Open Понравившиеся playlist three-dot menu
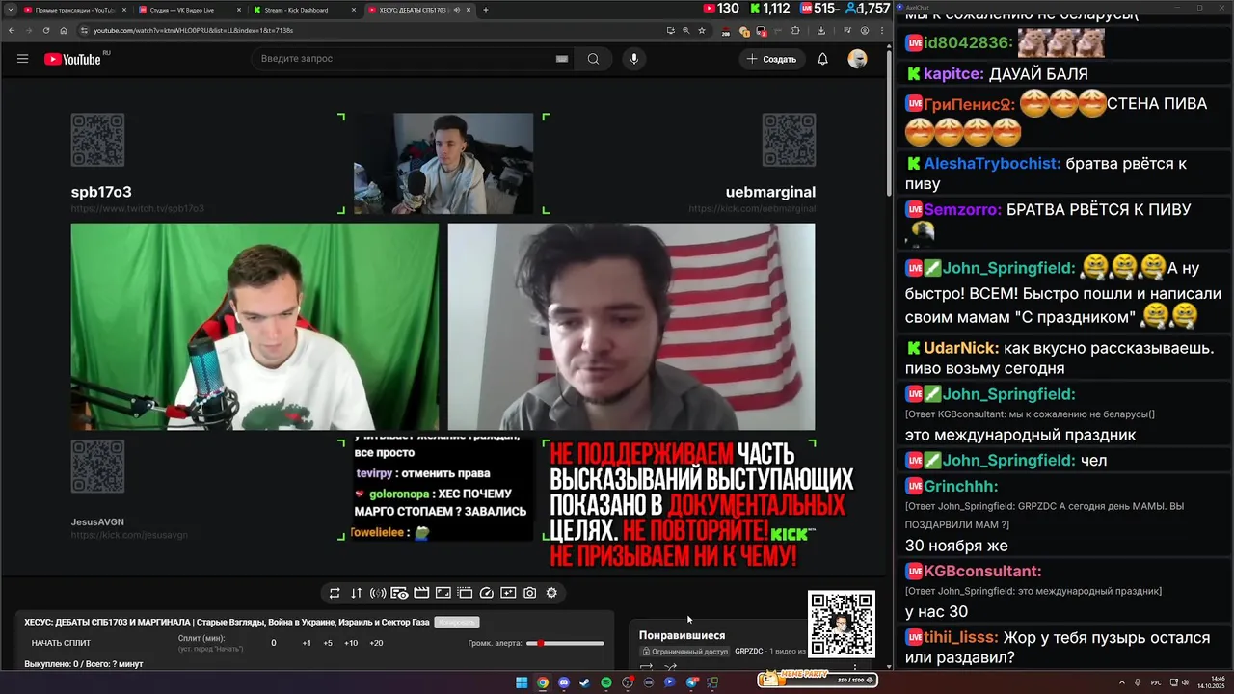 (854, 666)
